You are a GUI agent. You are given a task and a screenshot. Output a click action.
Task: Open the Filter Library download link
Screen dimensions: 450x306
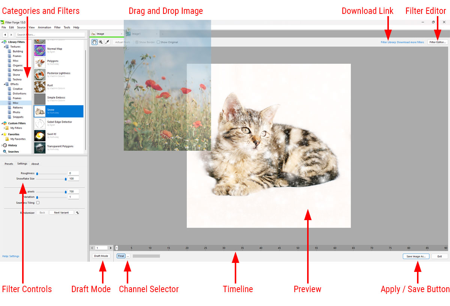(x=402, y=42)
